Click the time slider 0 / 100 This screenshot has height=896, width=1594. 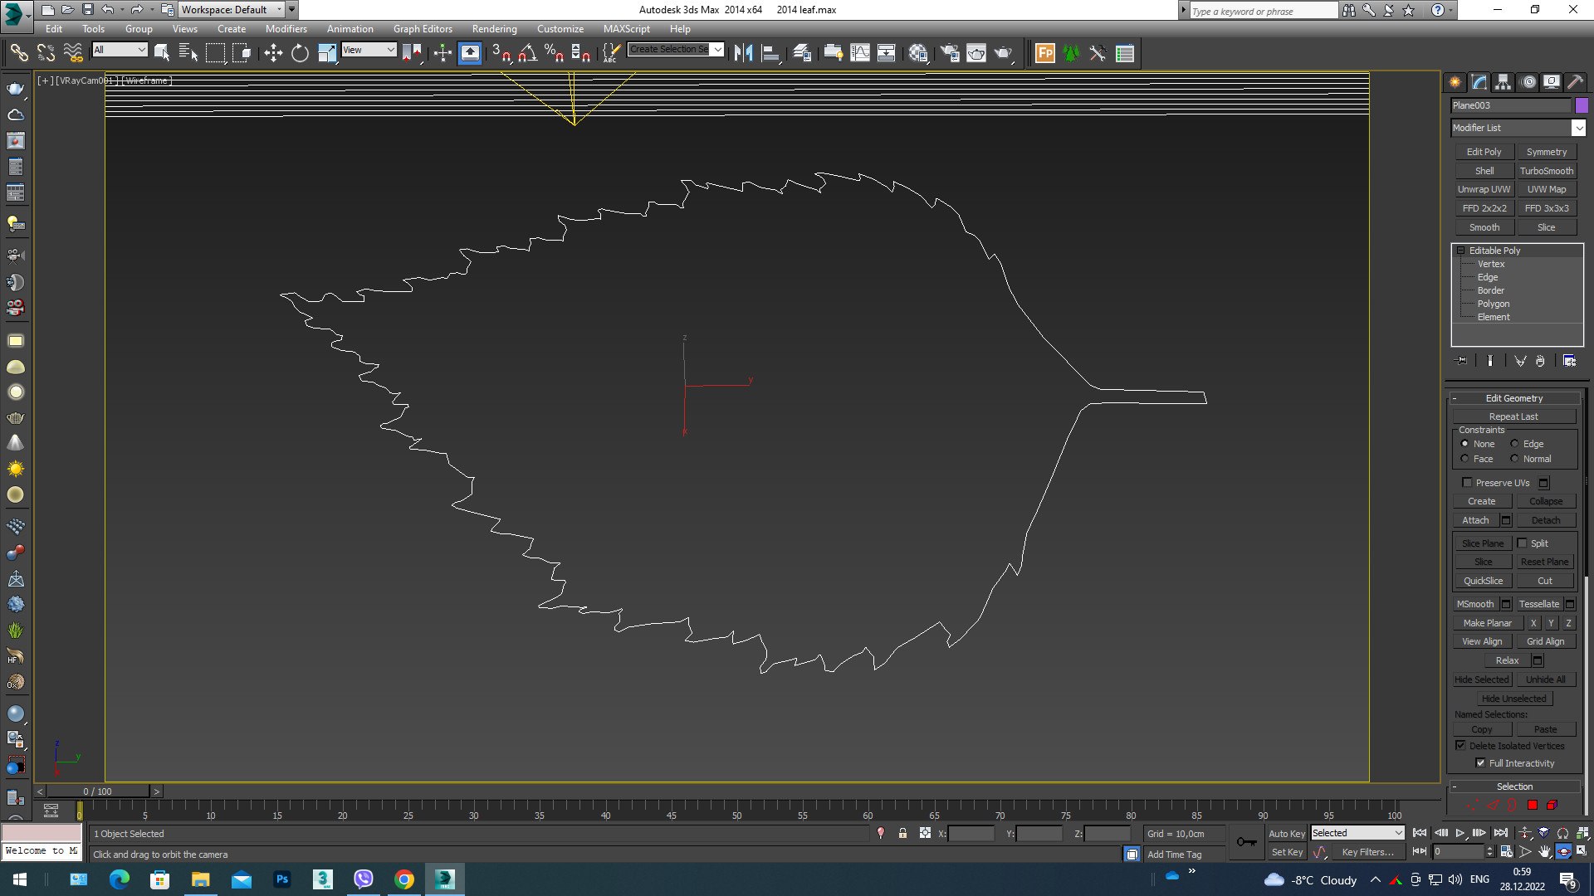pos(97,791)
